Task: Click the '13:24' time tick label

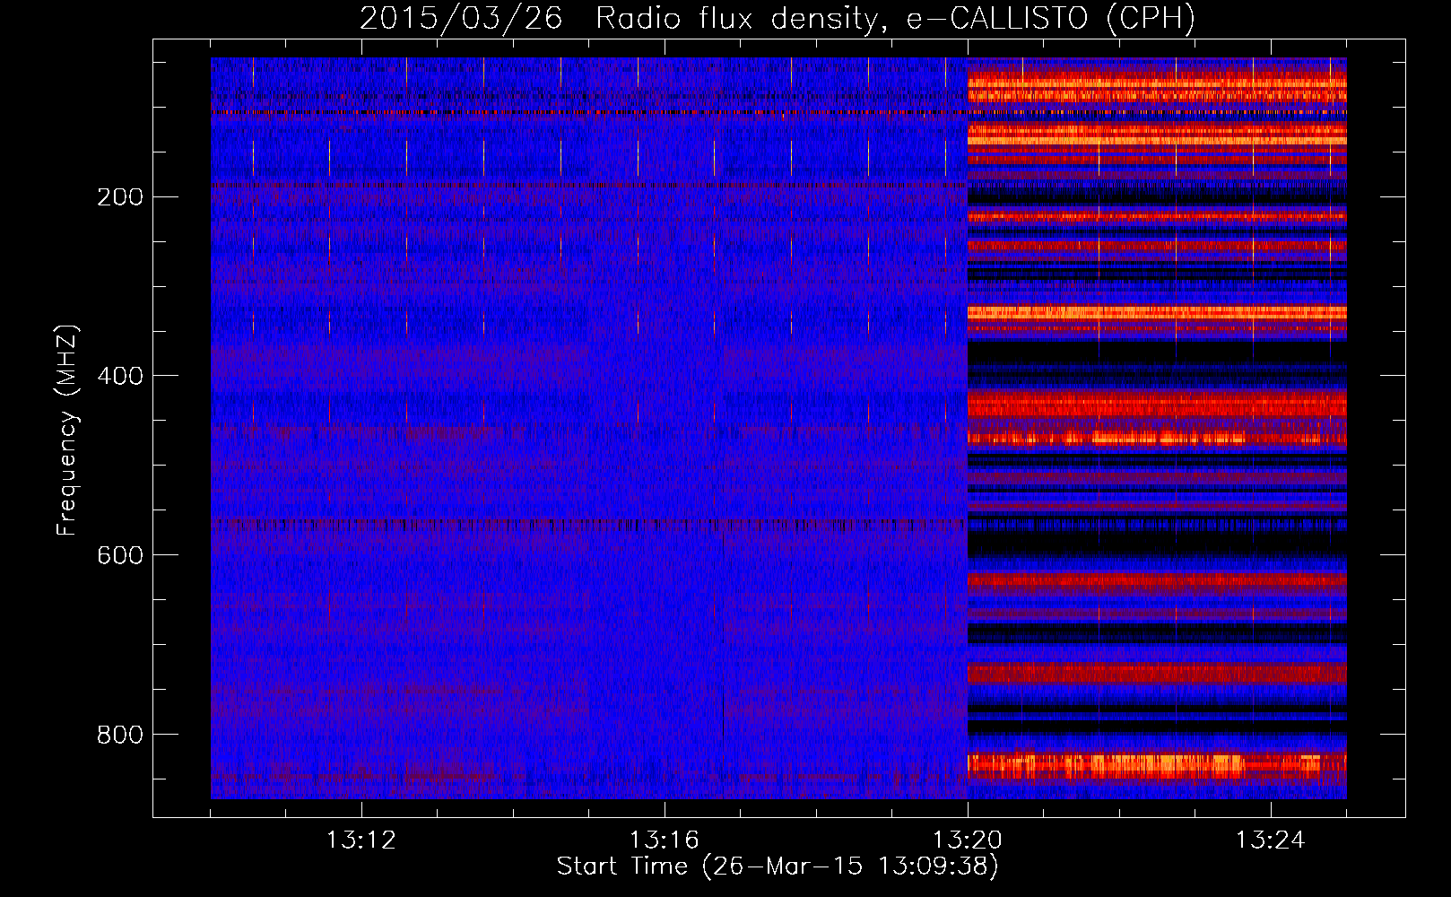Action: [1271, 840]
